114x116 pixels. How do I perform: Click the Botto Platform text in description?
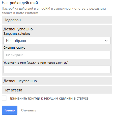[27, 13]
